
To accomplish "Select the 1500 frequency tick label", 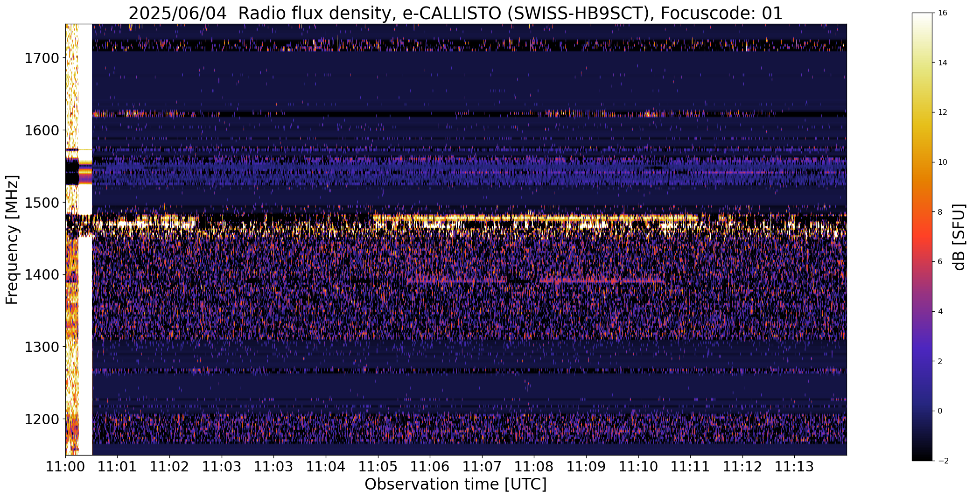I will click(42, 203).
